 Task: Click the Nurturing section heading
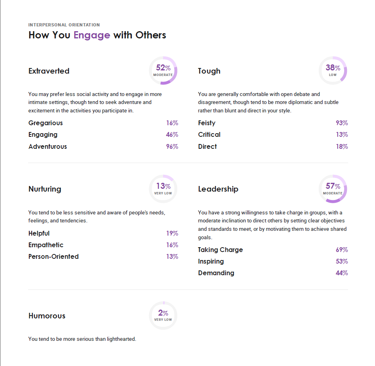pos(45,189)
